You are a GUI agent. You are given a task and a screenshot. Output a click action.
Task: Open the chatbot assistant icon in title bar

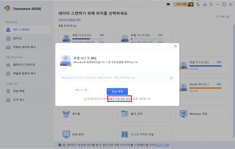pyautogui.click(x=168, y=4)
